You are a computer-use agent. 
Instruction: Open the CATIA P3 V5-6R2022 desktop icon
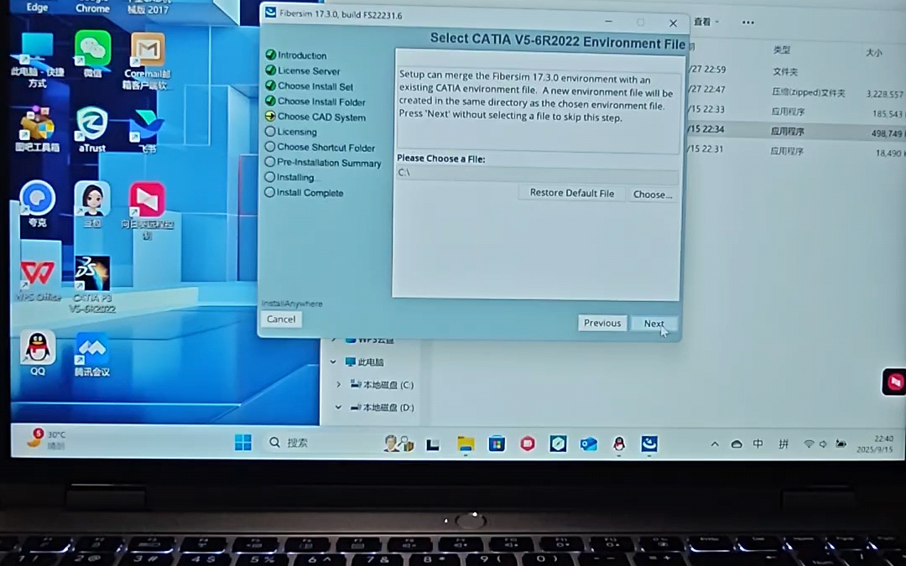pyautogui.click(x=92, y=284)
